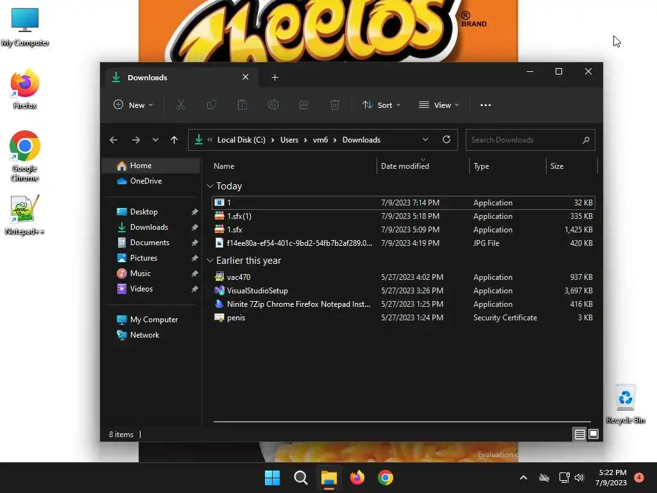Add a new Explorer tab
Viewport: 657px width, 493px height.
point(275,78)
